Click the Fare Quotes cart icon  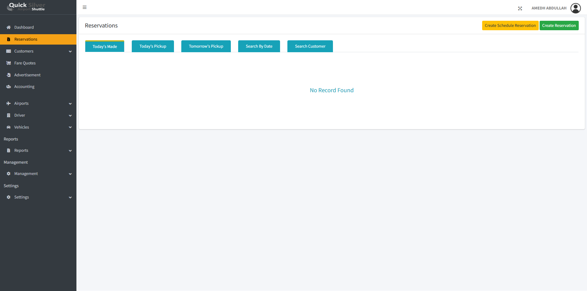pos(9,63)
